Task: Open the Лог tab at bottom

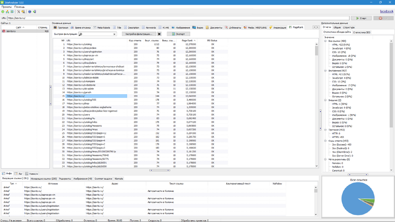Action: coord(19,174)
